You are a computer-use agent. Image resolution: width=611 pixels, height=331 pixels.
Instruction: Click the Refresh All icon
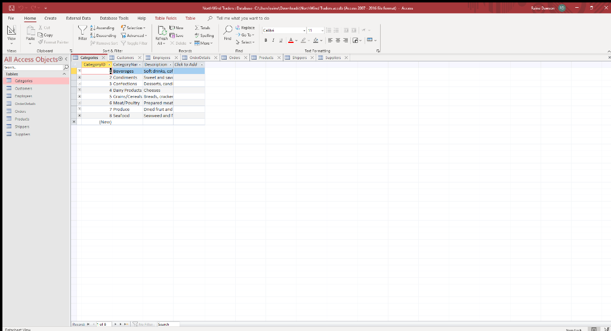tap(162, 30)
